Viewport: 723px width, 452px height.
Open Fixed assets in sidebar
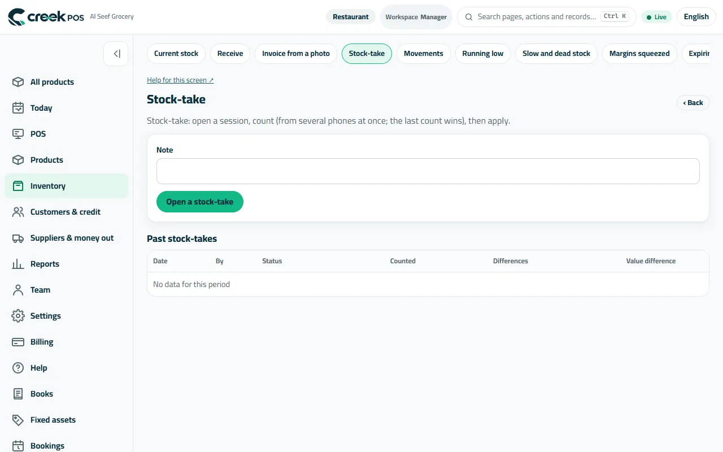point(67,420)
